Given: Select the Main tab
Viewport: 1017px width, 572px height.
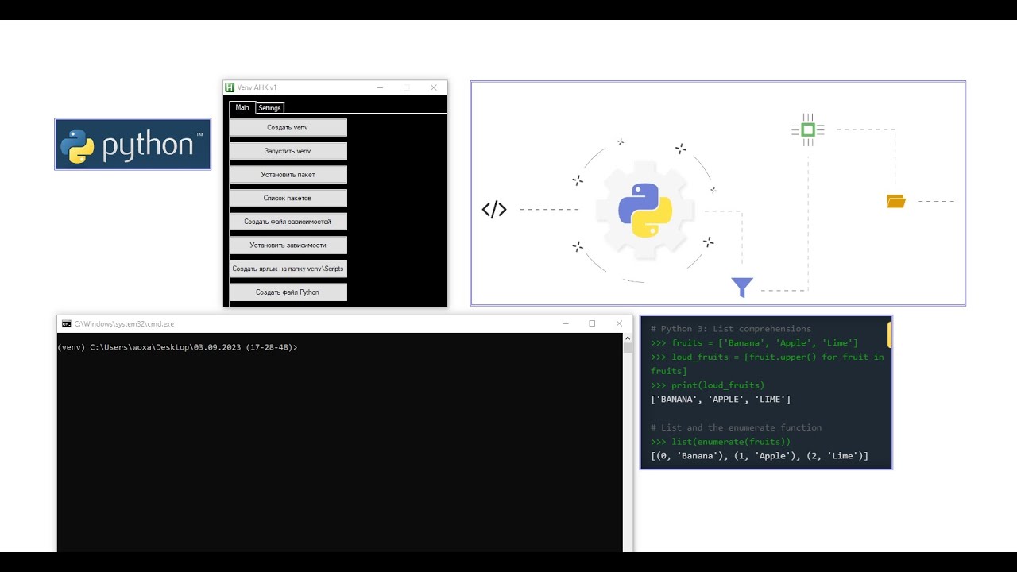Looking at the screenshot, I should point(242,108).
